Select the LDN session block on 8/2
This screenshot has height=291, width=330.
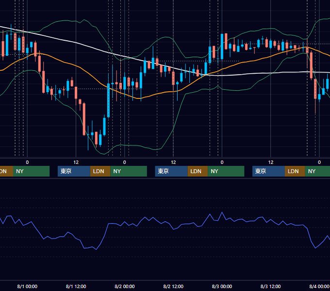198,171
